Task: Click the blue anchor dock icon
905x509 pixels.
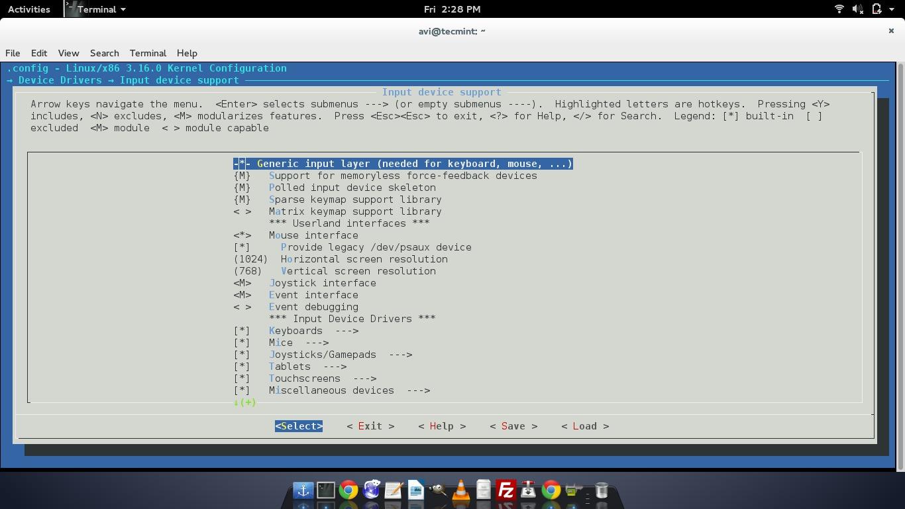Action: 303,490
